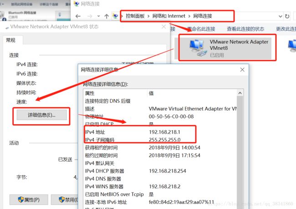Open 详细信息(E)... button
This screenshot has height=209, width=296.
(x=41, y=115)
